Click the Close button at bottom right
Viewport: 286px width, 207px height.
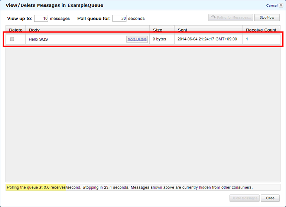point(270,198)
